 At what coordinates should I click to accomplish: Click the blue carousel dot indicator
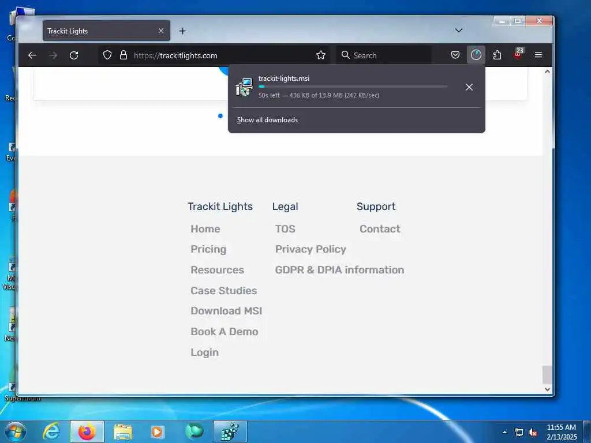[220, 115]
